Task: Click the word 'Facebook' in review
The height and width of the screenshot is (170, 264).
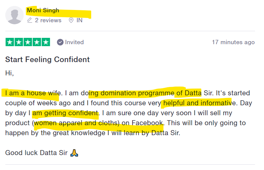Action: pos(147,123)
